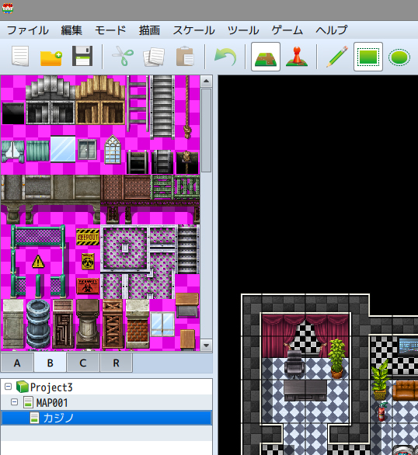Open the ゲーム menu

pos(287,30)
